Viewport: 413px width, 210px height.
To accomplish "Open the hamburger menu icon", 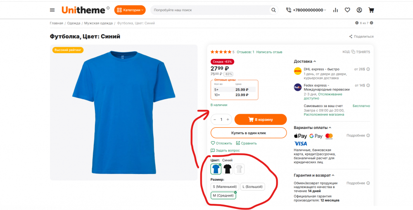I will (x=52, y=10).
